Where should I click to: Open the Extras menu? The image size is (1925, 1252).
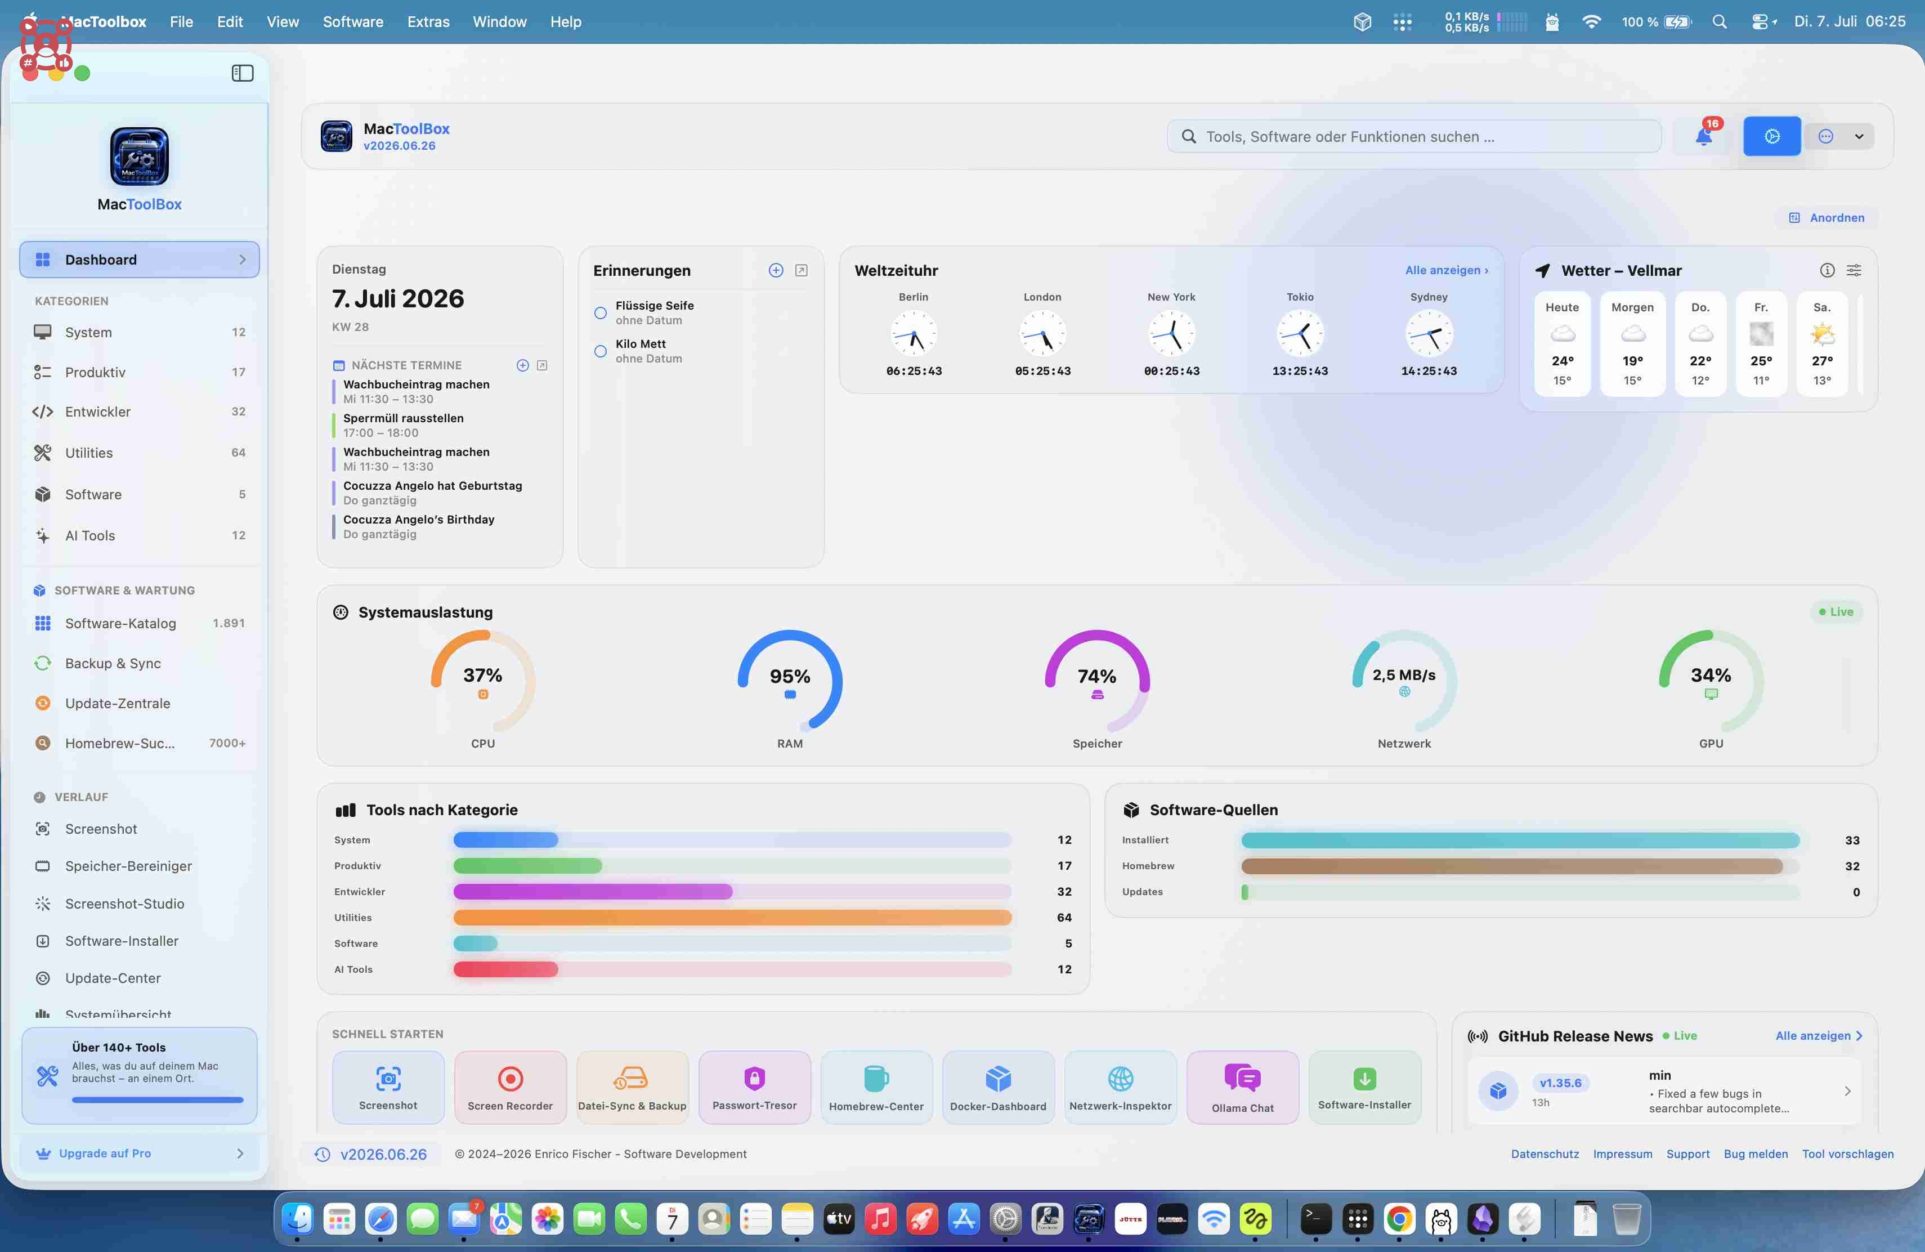(428, 22)
